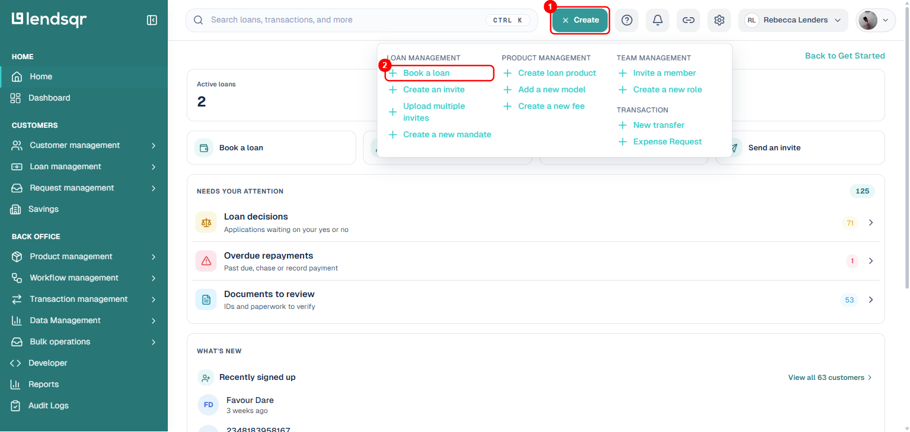This screenshot has width=910, height=432.
Task: Click the link chain icon in header
Action: (x=688, y=20)
